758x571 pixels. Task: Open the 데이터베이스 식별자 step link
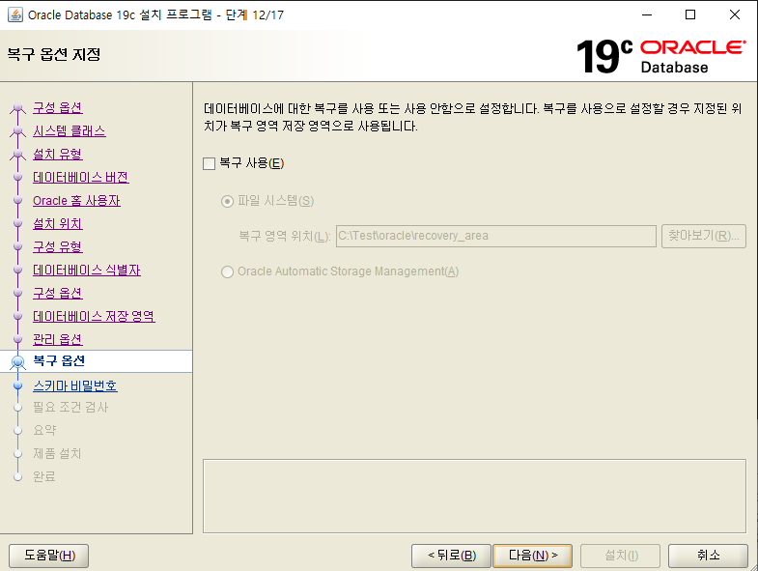coord(87,270)
